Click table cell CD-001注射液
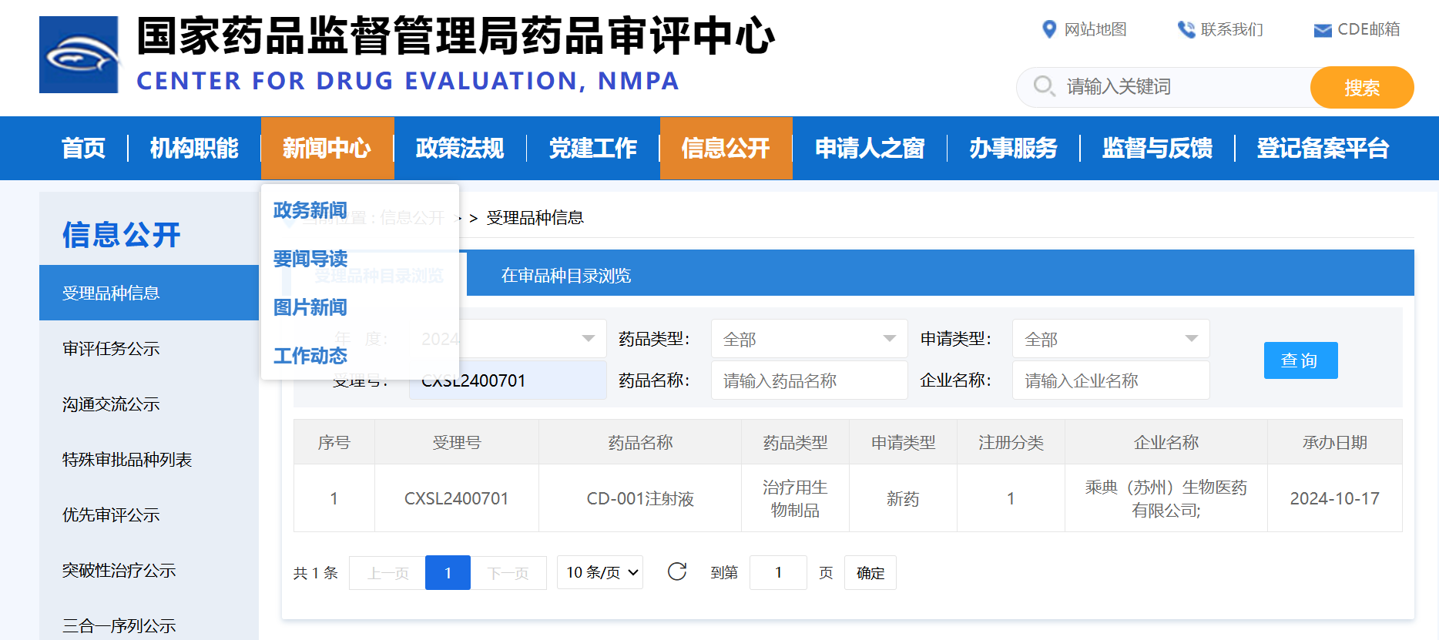 pos(640,498)
